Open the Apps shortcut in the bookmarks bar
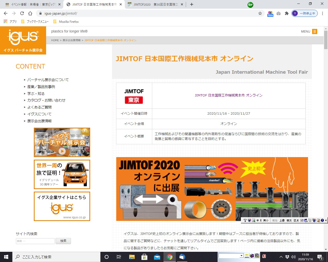 pos(10,21)
